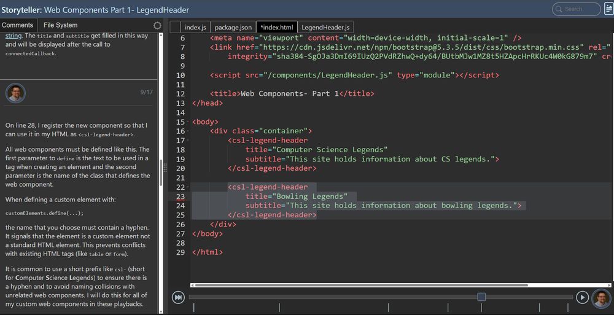
Task: Switch to the File System tab
Action: (x=61, y=25)
